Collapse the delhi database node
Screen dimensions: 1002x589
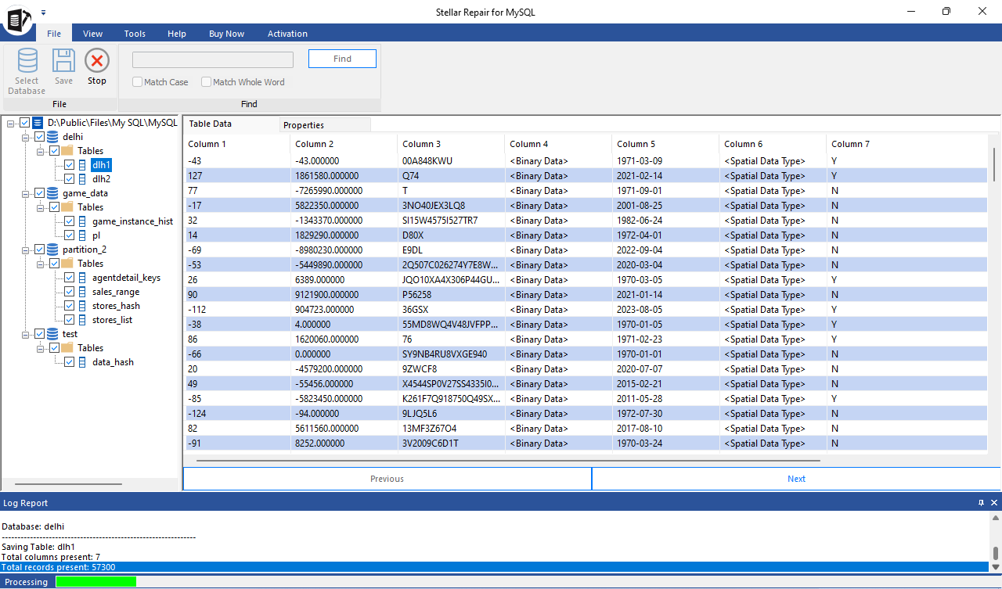(26, 137)
